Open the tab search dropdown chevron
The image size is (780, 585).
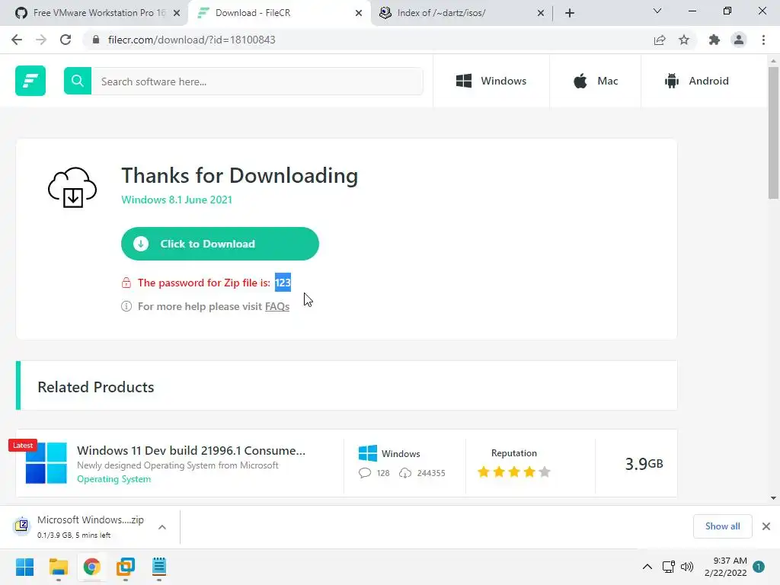pos(657,11)
